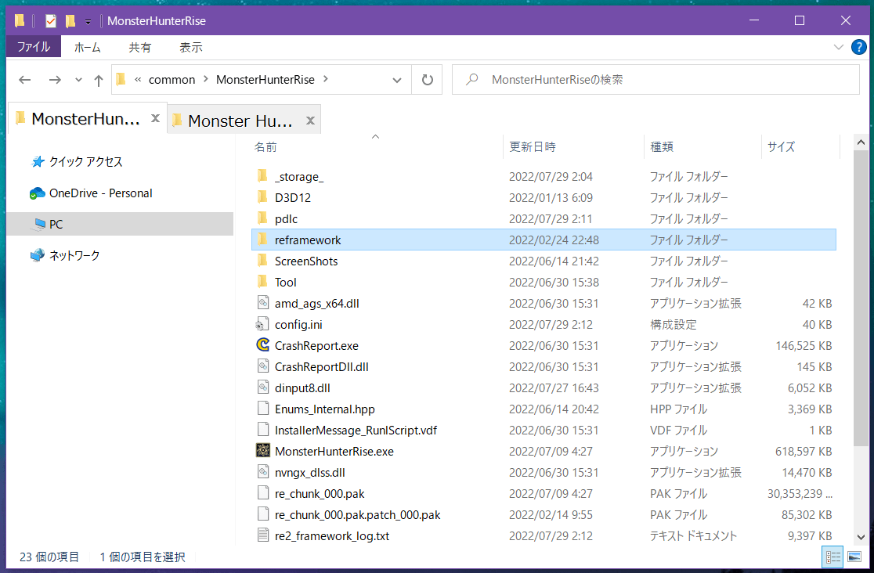This screenshot has height=573, width=874.
Task: Sort by the 種類 column header
Action: 662,146
